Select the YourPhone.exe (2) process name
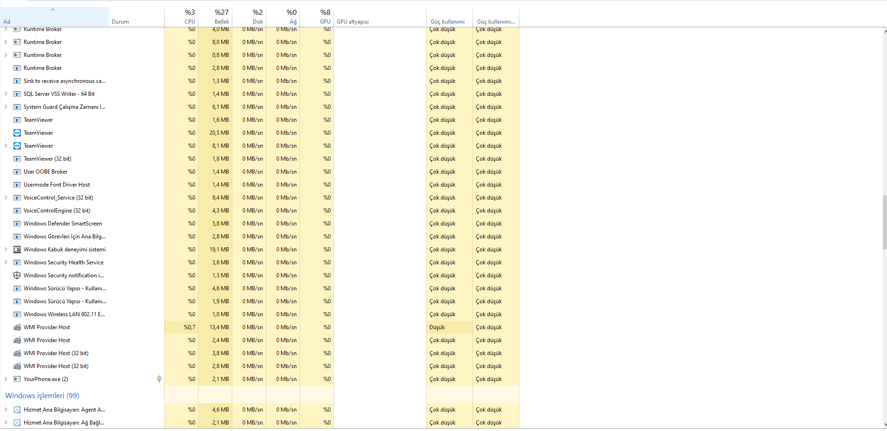The width and height of the screenshot is (887, 431). (x=46, y=379)
